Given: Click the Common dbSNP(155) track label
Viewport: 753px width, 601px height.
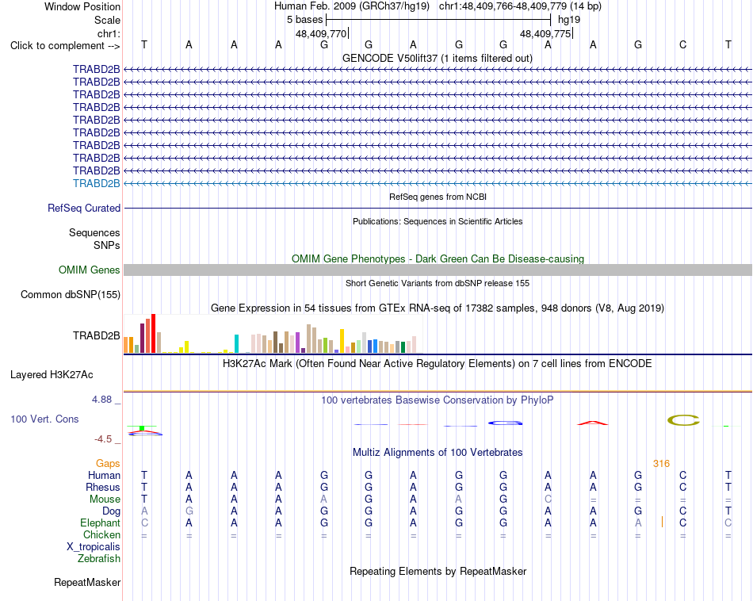Looking at the screenshot, I should click(x=70, y=294).
